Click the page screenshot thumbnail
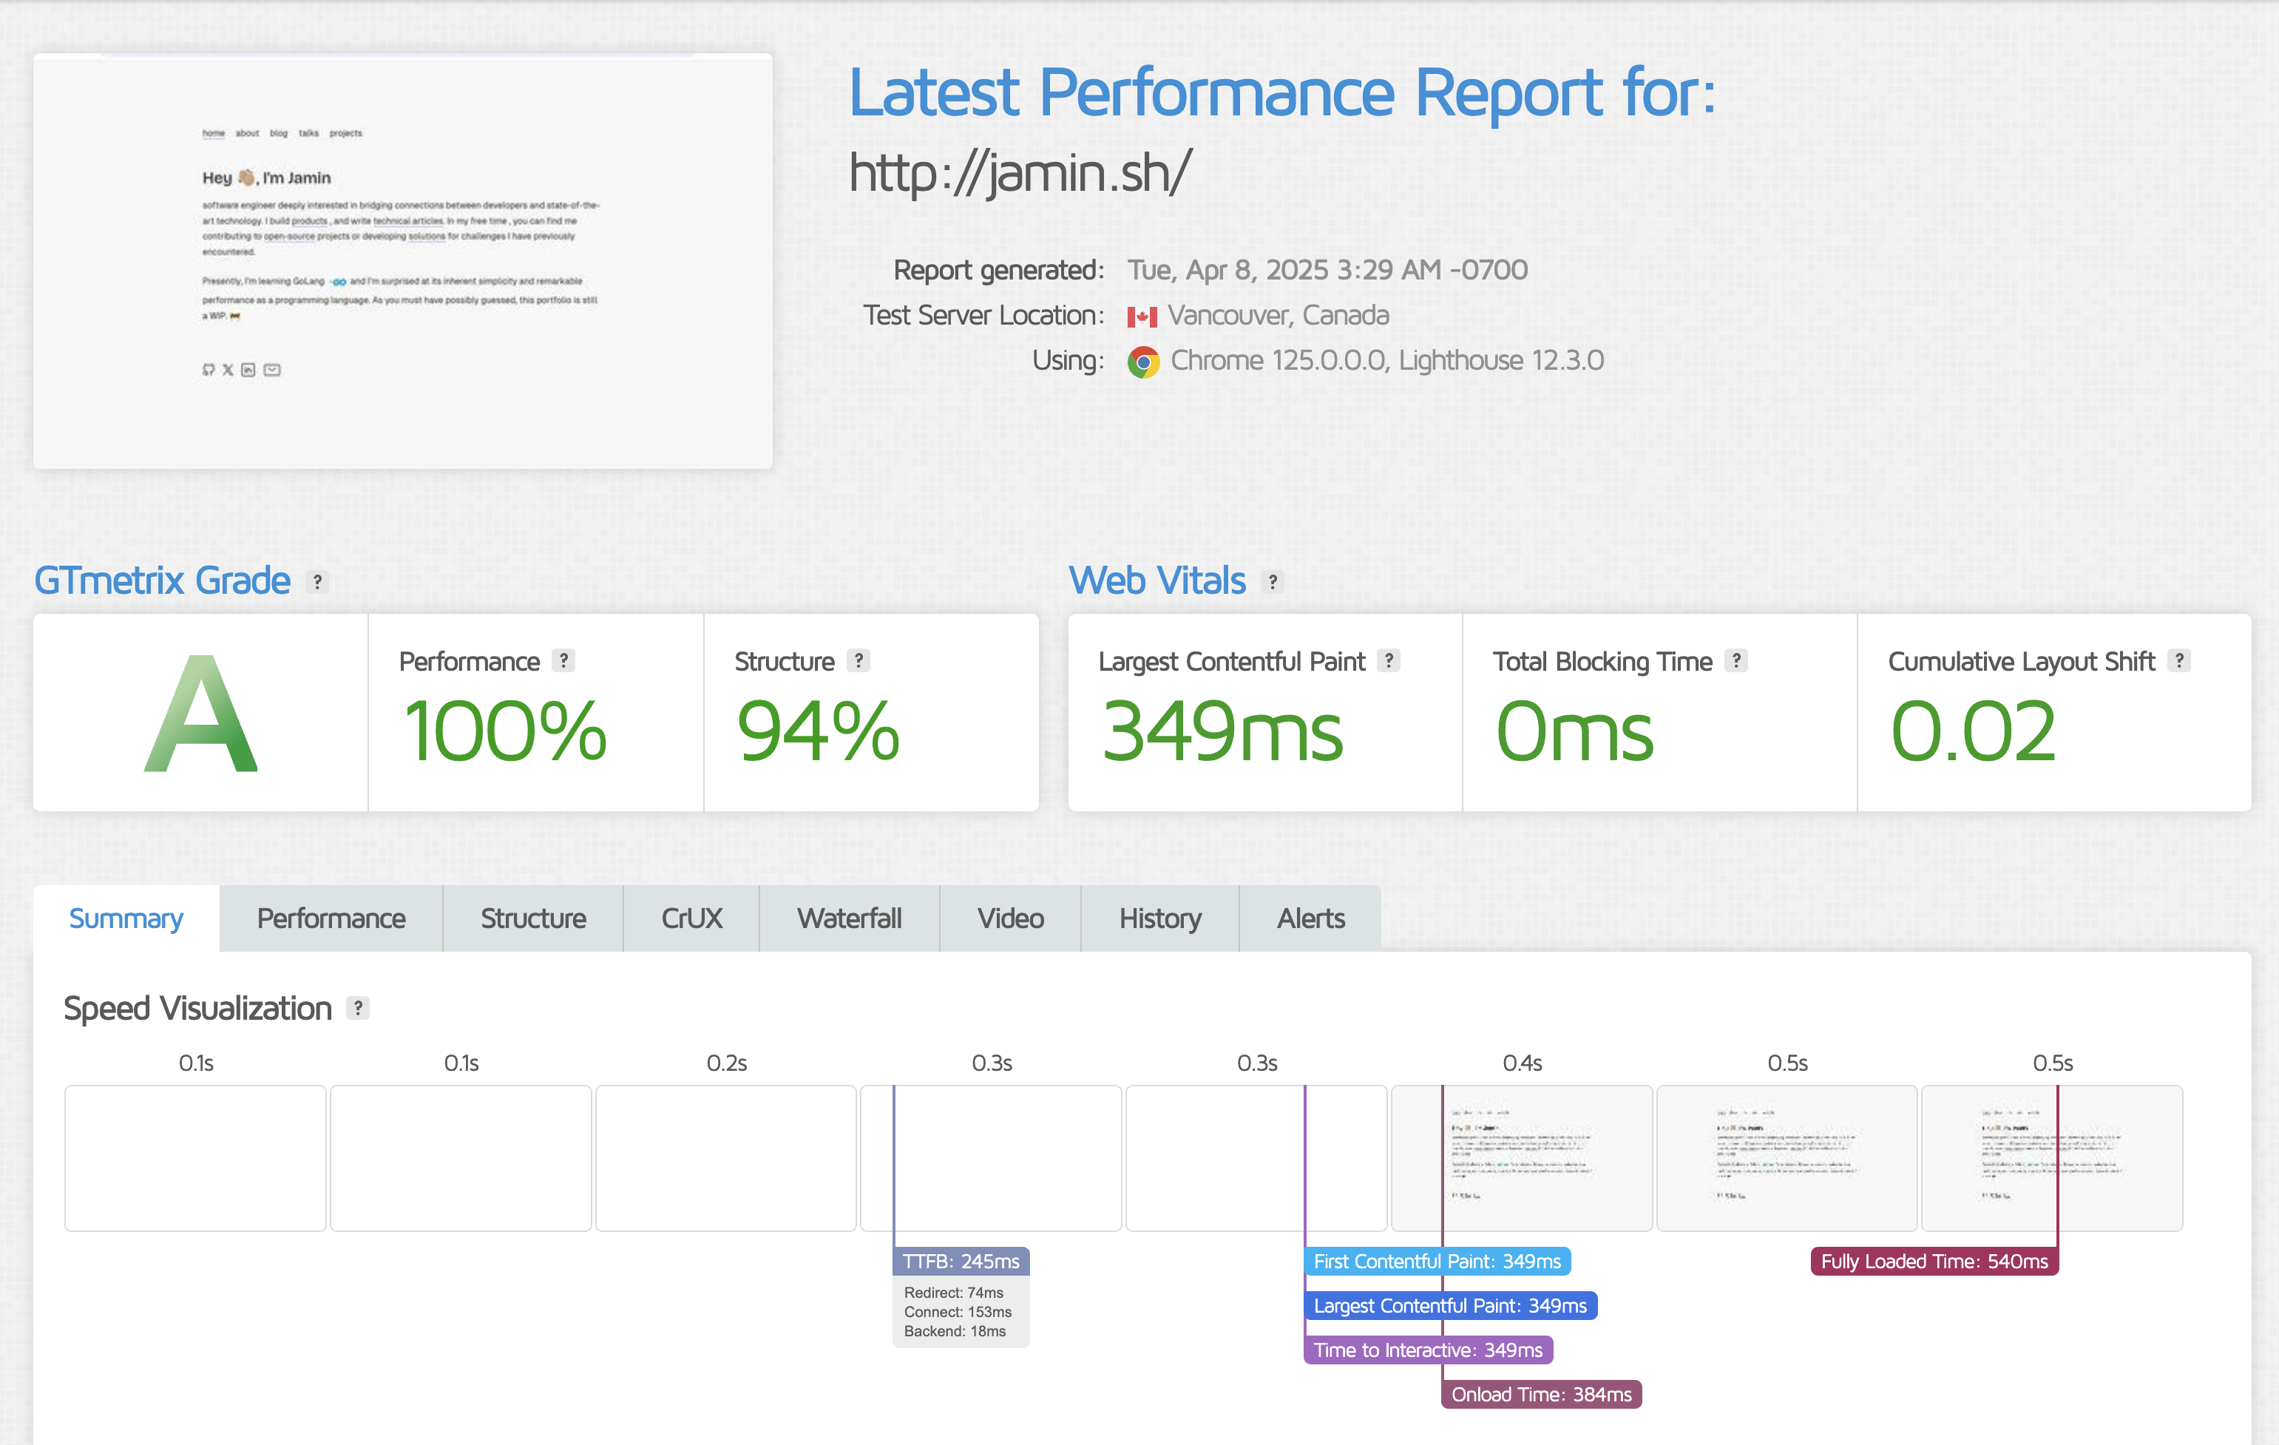Viewport: 2279px width, 1445px height. 402,261
